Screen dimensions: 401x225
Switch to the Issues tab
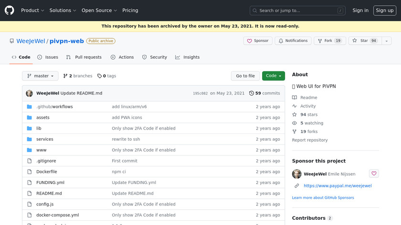(x=48, y=57)
